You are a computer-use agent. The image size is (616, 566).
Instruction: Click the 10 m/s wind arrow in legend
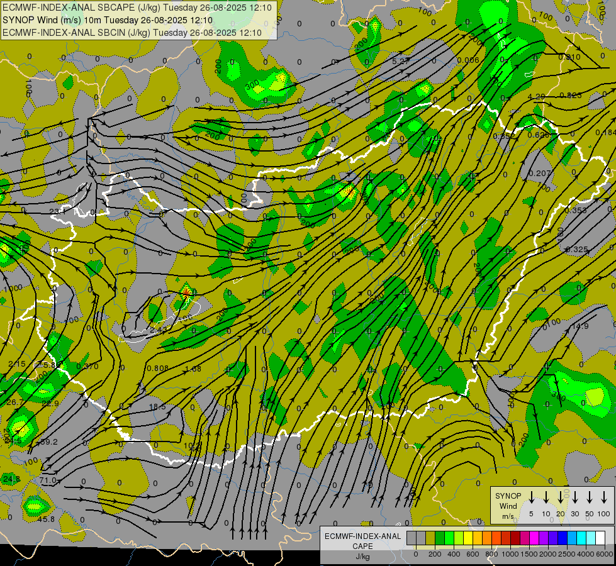coord(546,497)
